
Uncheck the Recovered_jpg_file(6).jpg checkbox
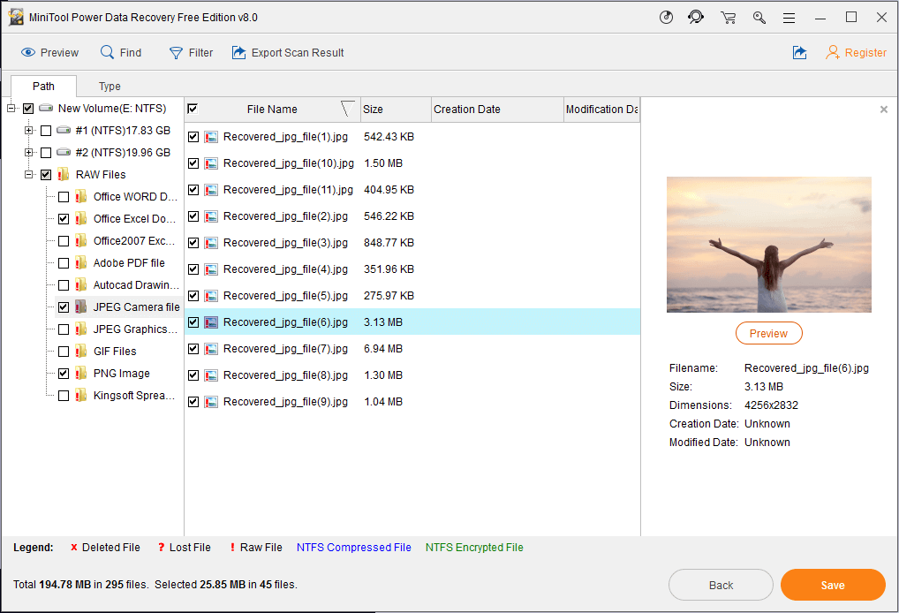pos(193,322)
